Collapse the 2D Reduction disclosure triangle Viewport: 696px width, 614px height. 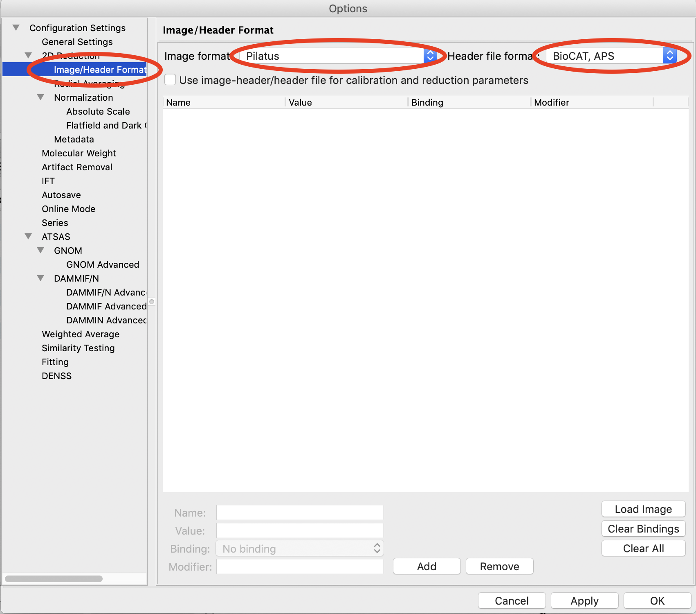pos(28,55)
